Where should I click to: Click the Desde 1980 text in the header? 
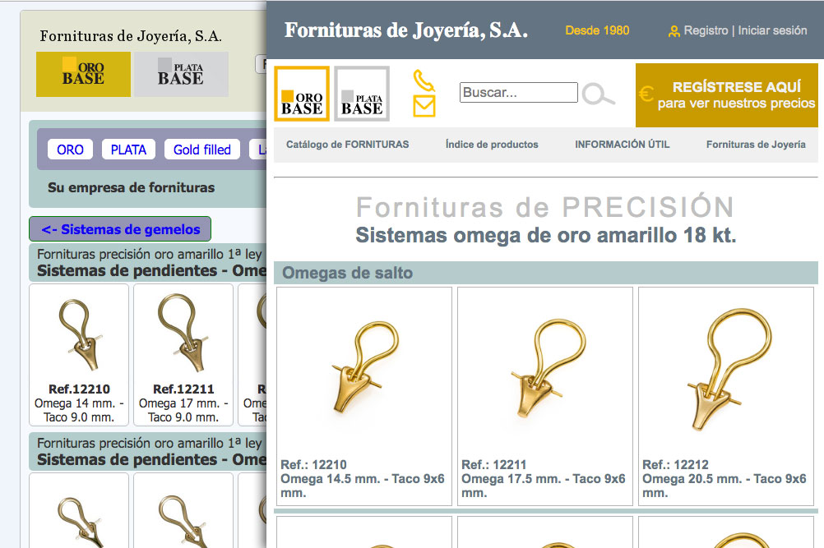click(597, 30)
